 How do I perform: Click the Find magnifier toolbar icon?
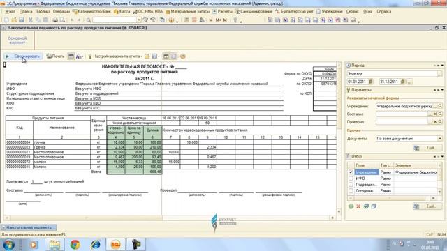(x=89, y=20)
